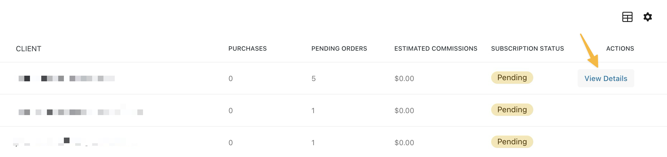
Task: Click the ESTIMATED COMMISSIONS column header
Action: click(436, 49)
